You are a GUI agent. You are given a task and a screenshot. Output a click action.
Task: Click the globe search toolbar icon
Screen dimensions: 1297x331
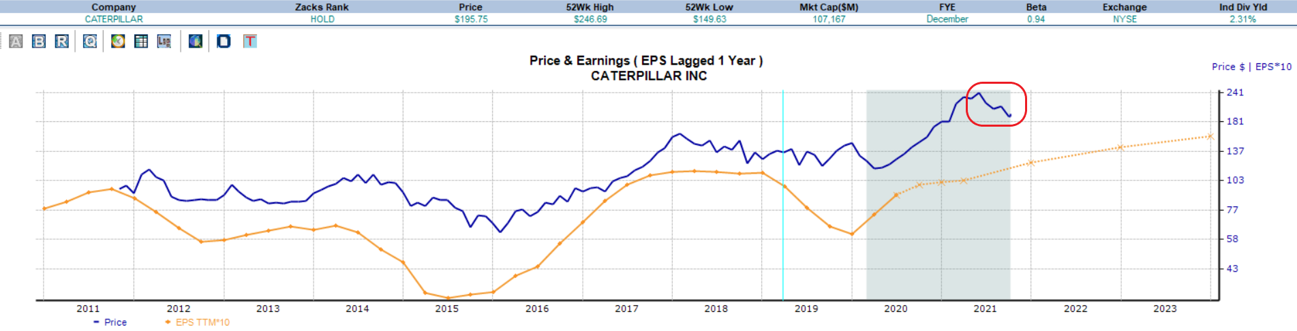[196, 42]
